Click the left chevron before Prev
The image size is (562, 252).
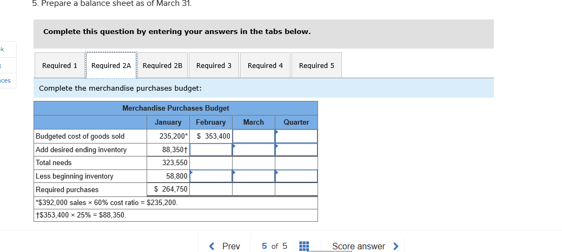[212, 246]
